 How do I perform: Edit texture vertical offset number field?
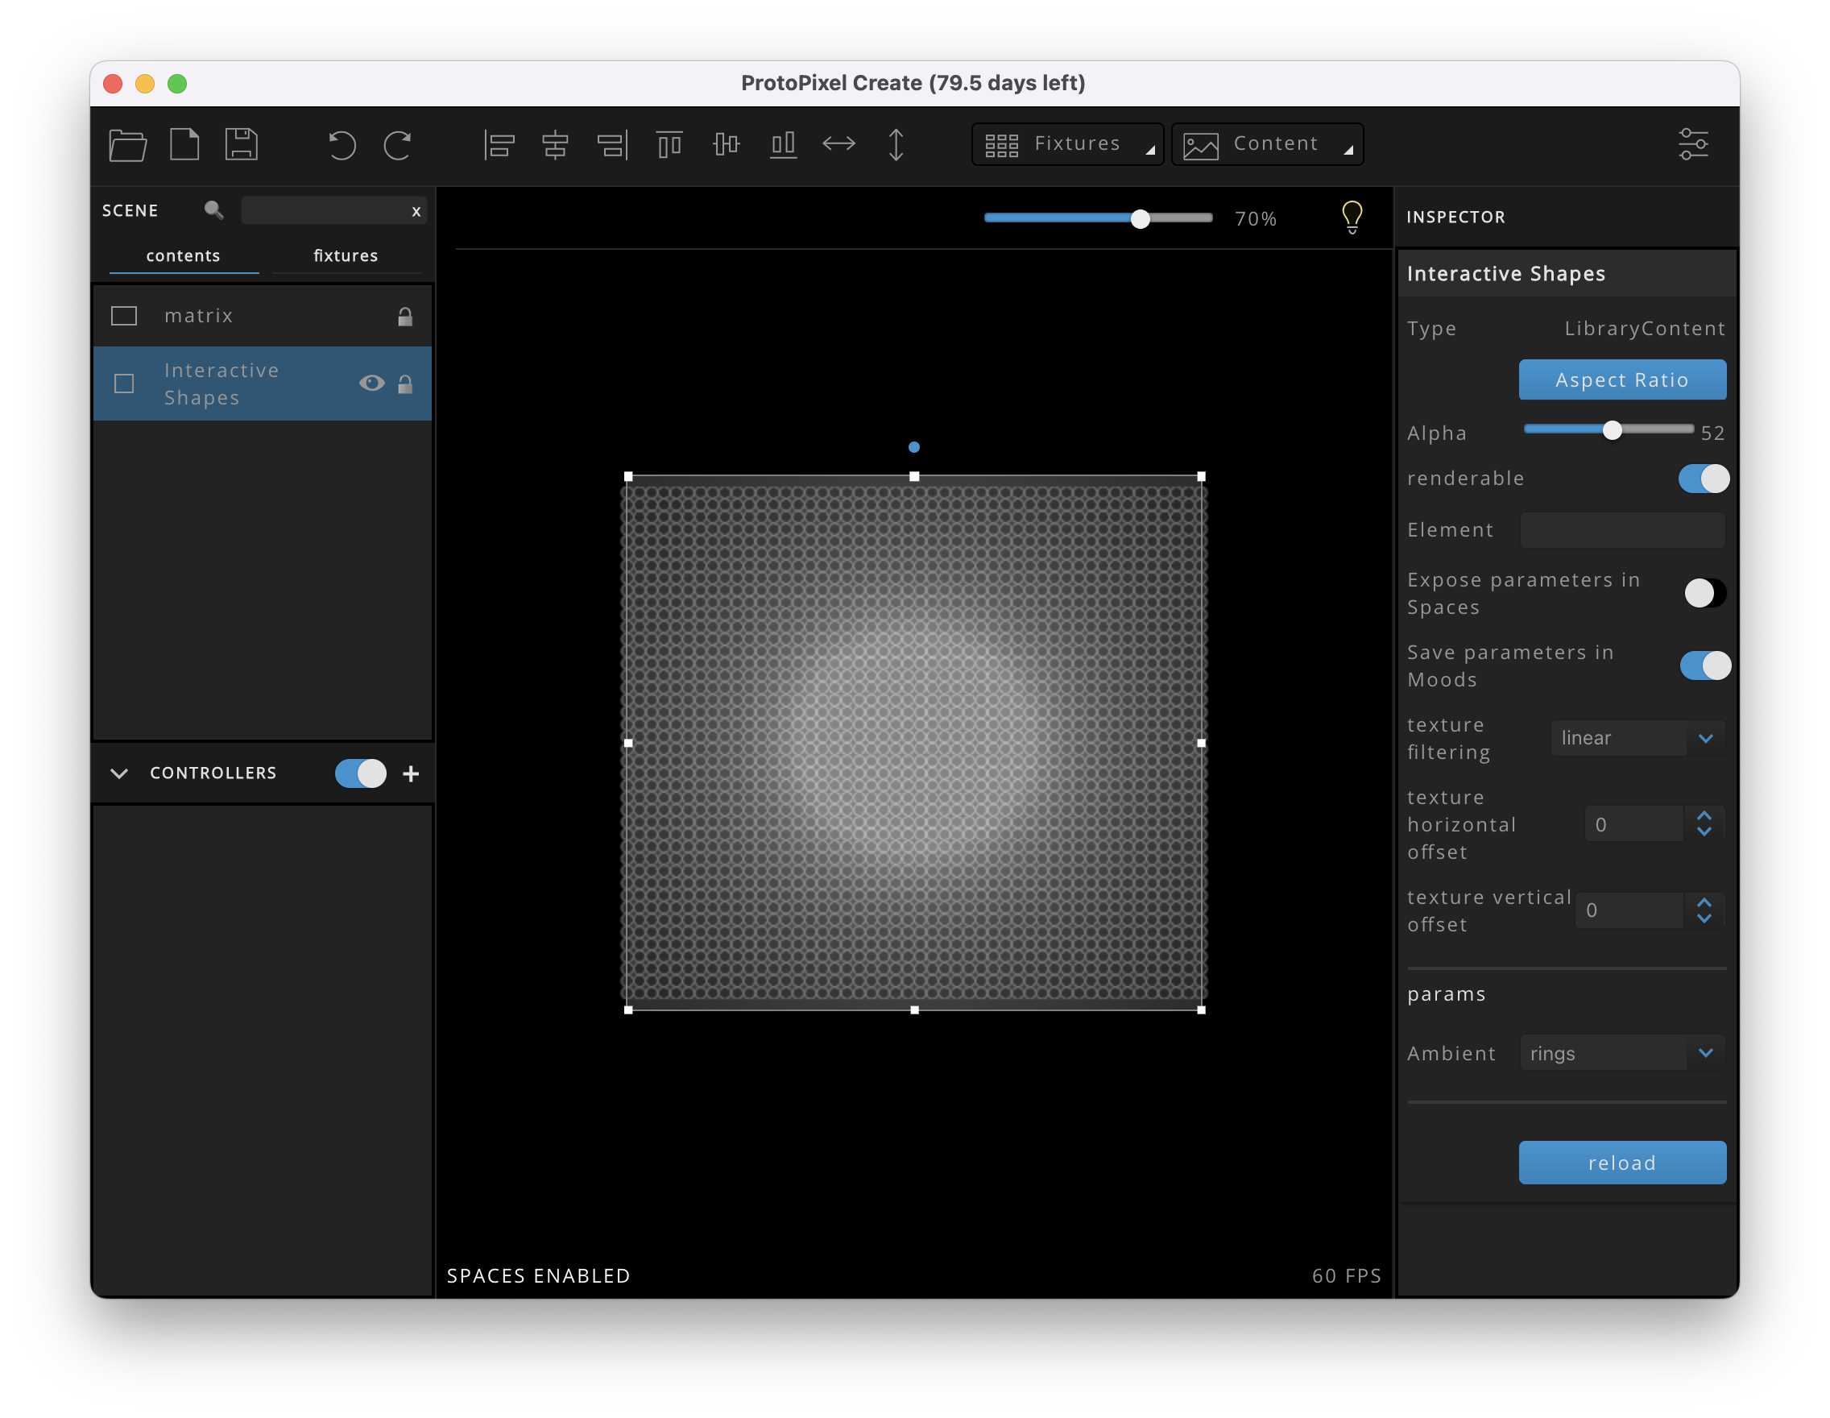[1629, 910]
